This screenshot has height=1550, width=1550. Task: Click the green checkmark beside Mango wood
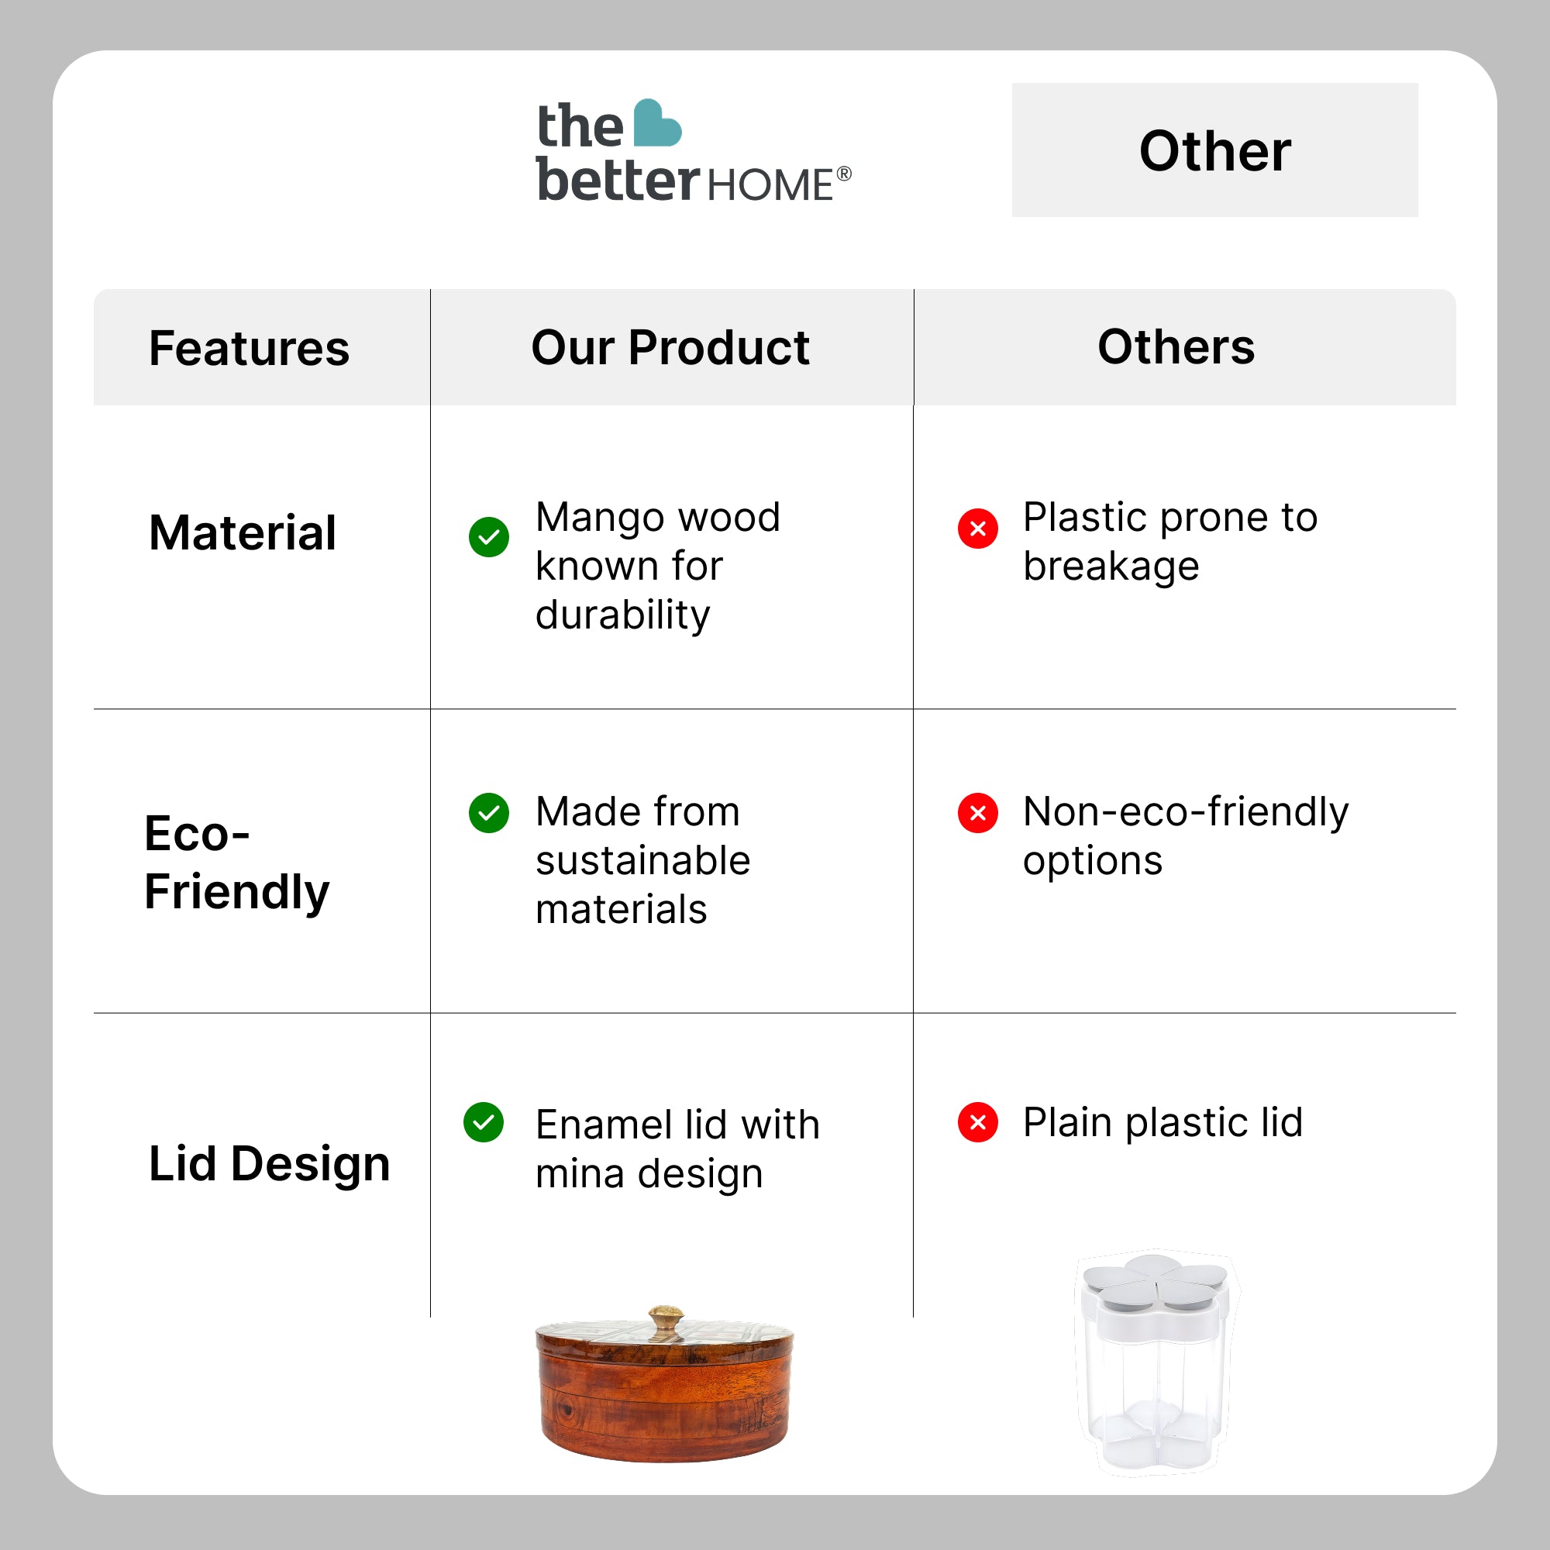[x=488, y=537]
